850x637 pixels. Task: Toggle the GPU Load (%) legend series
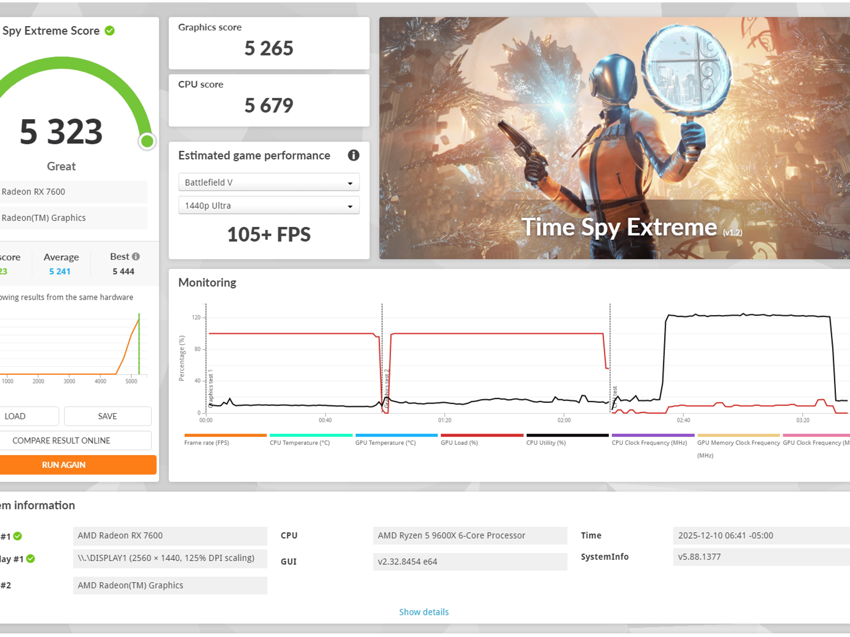[459, 442]
